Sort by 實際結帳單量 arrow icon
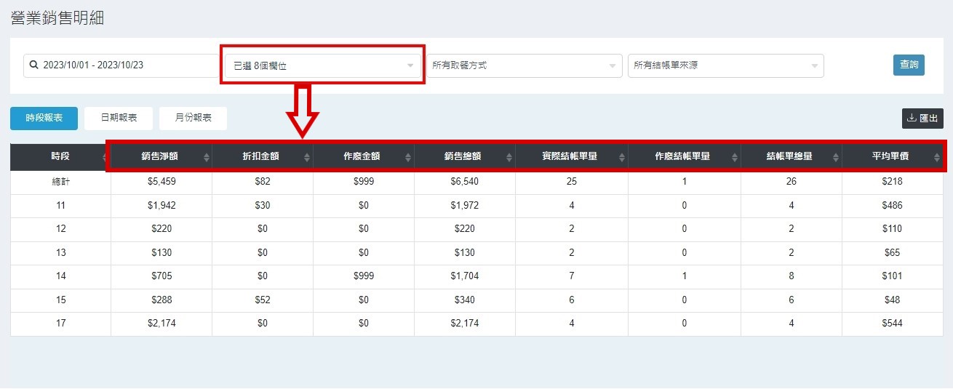 [x=621, y=157]
